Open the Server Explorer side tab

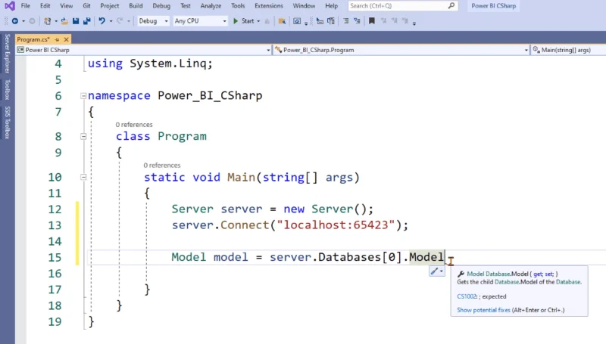pyautogui.click(x=8, y=53)
